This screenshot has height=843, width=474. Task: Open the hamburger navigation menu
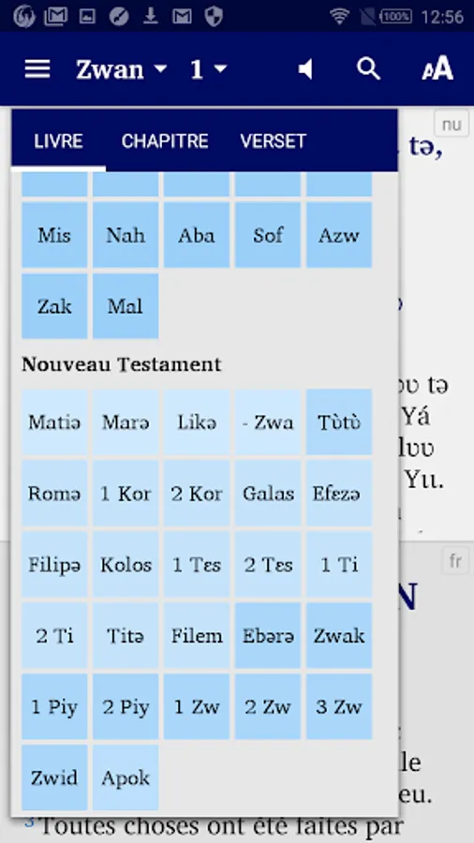click(37, 69)
